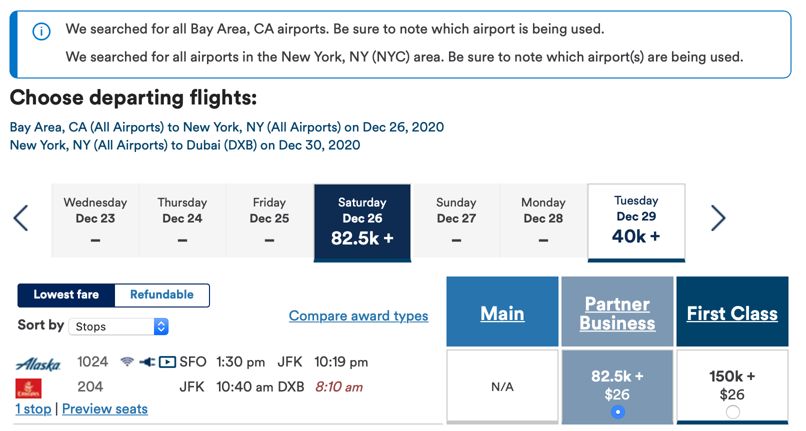The height and width of the screenshot is (431, 806).
Task: Open the Compare award types link
Action: point(358,316)
